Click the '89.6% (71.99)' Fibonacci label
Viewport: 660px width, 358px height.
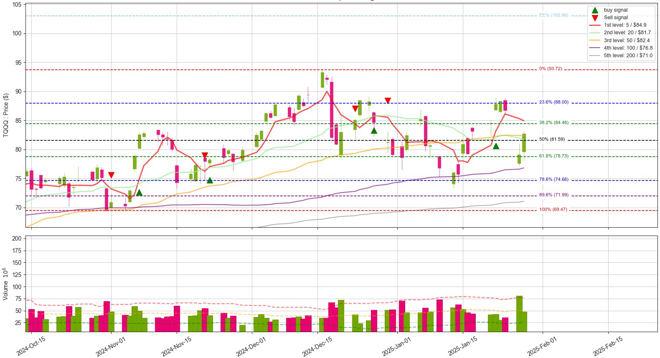pos(553,195)
